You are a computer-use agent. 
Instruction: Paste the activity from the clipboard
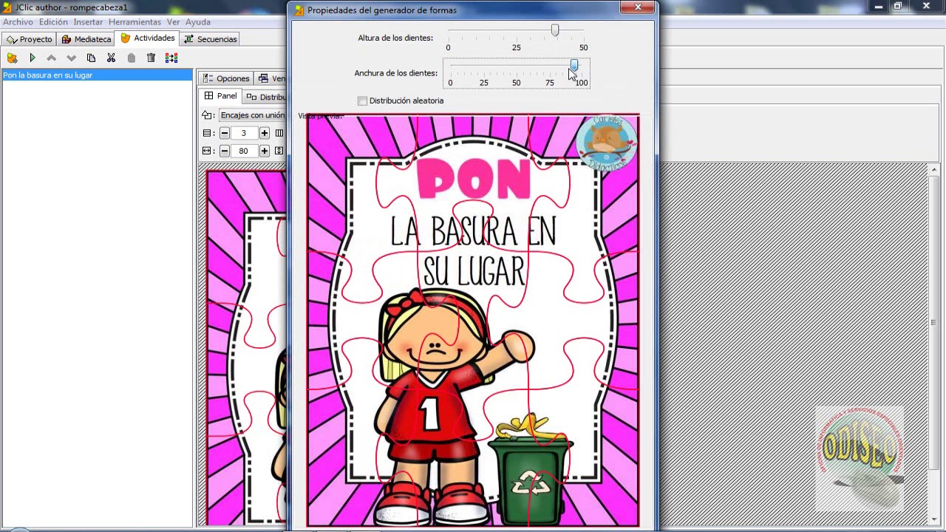(131, 58)
